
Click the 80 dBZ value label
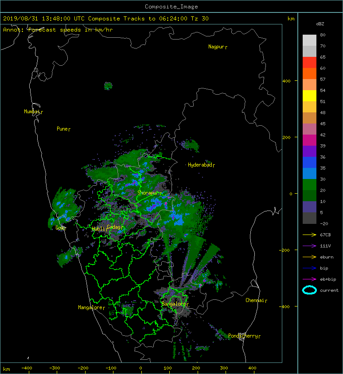click(x=323, y=35)
